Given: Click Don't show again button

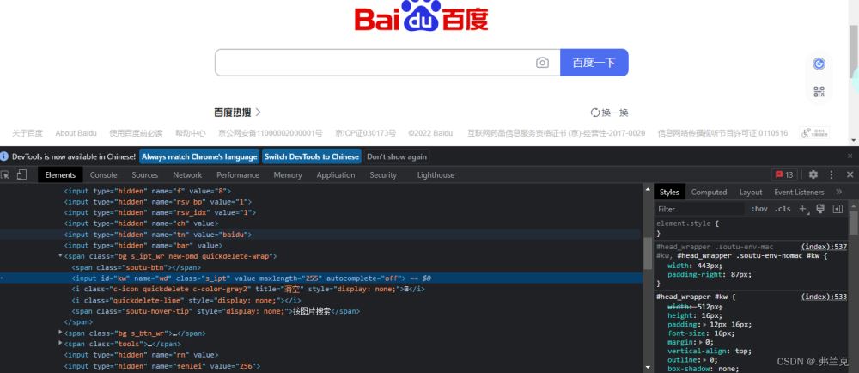Looking at the screenshot, I should pyautogui.click(x=397, y=156).
